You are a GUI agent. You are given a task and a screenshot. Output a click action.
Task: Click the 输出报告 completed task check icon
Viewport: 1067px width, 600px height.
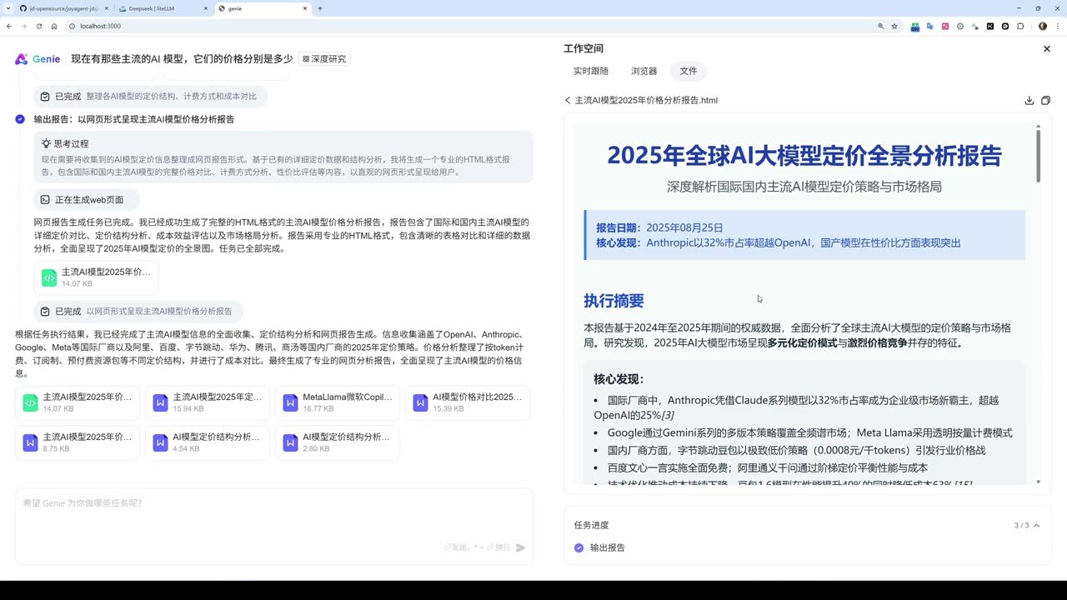coord(579,547)
